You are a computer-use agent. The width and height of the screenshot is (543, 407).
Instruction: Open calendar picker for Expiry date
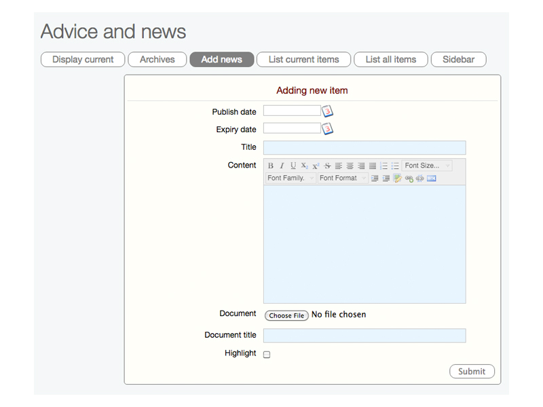(327, 129)
